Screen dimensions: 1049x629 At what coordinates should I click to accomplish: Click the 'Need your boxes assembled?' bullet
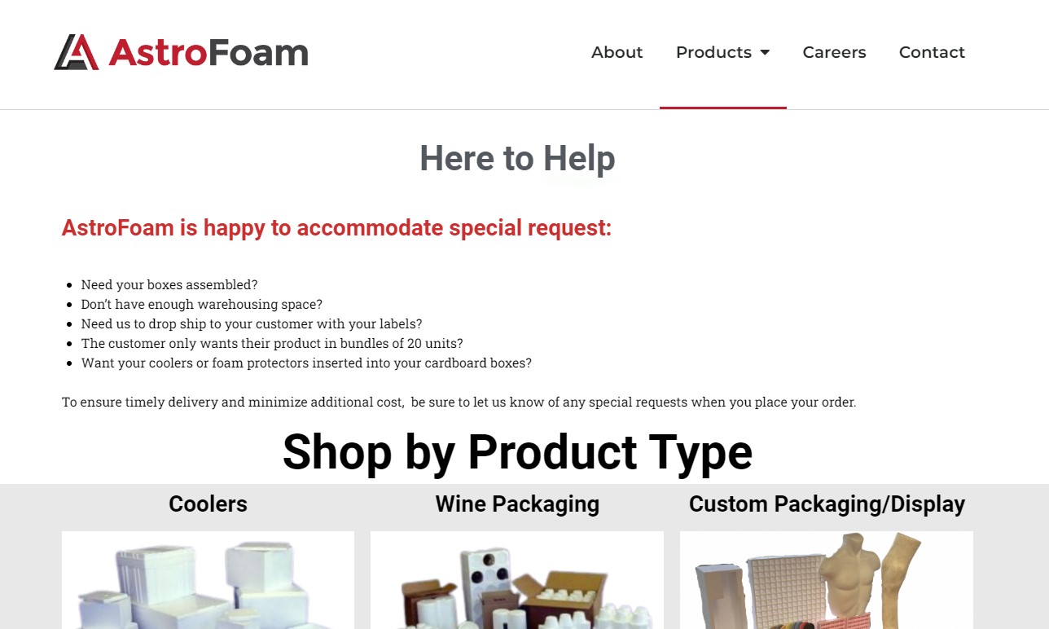point(169,284)
